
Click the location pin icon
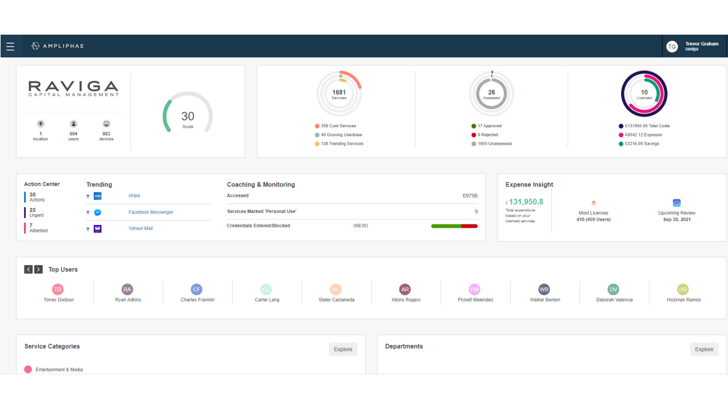(40, 124)
